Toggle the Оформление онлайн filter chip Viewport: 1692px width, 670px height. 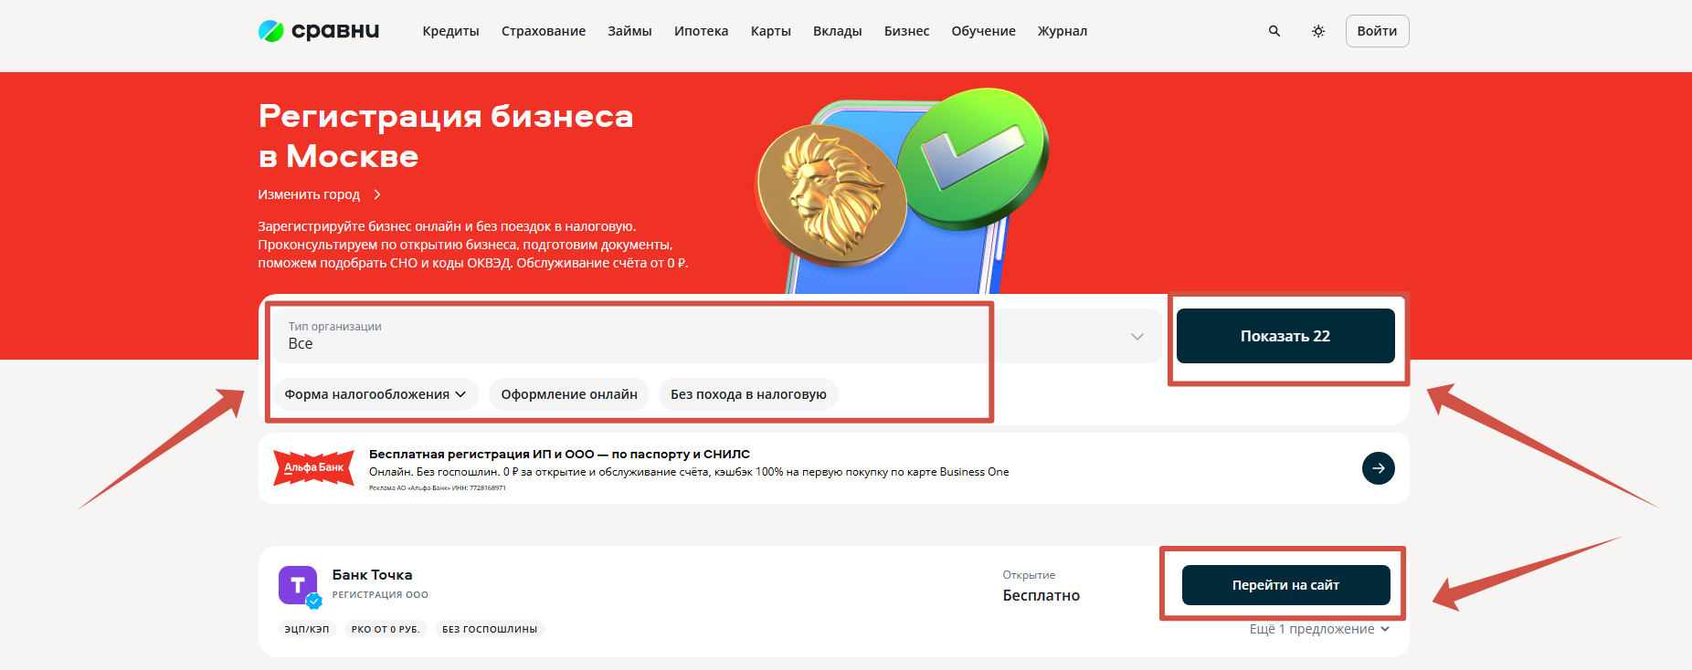pos(569,394)
